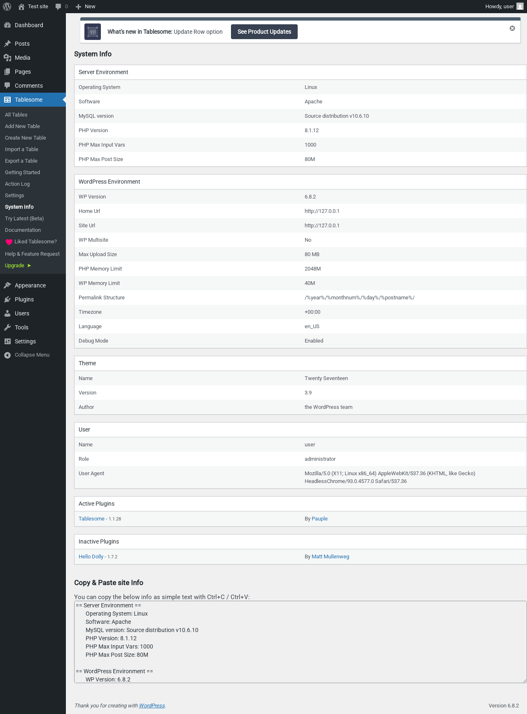The image size is (527, 714).
Task: Open the Action Log submenu item
Action: [x=17, y=184]
